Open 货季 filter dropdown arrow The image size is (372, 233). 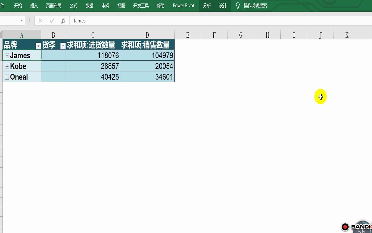(x=63, y=46)
